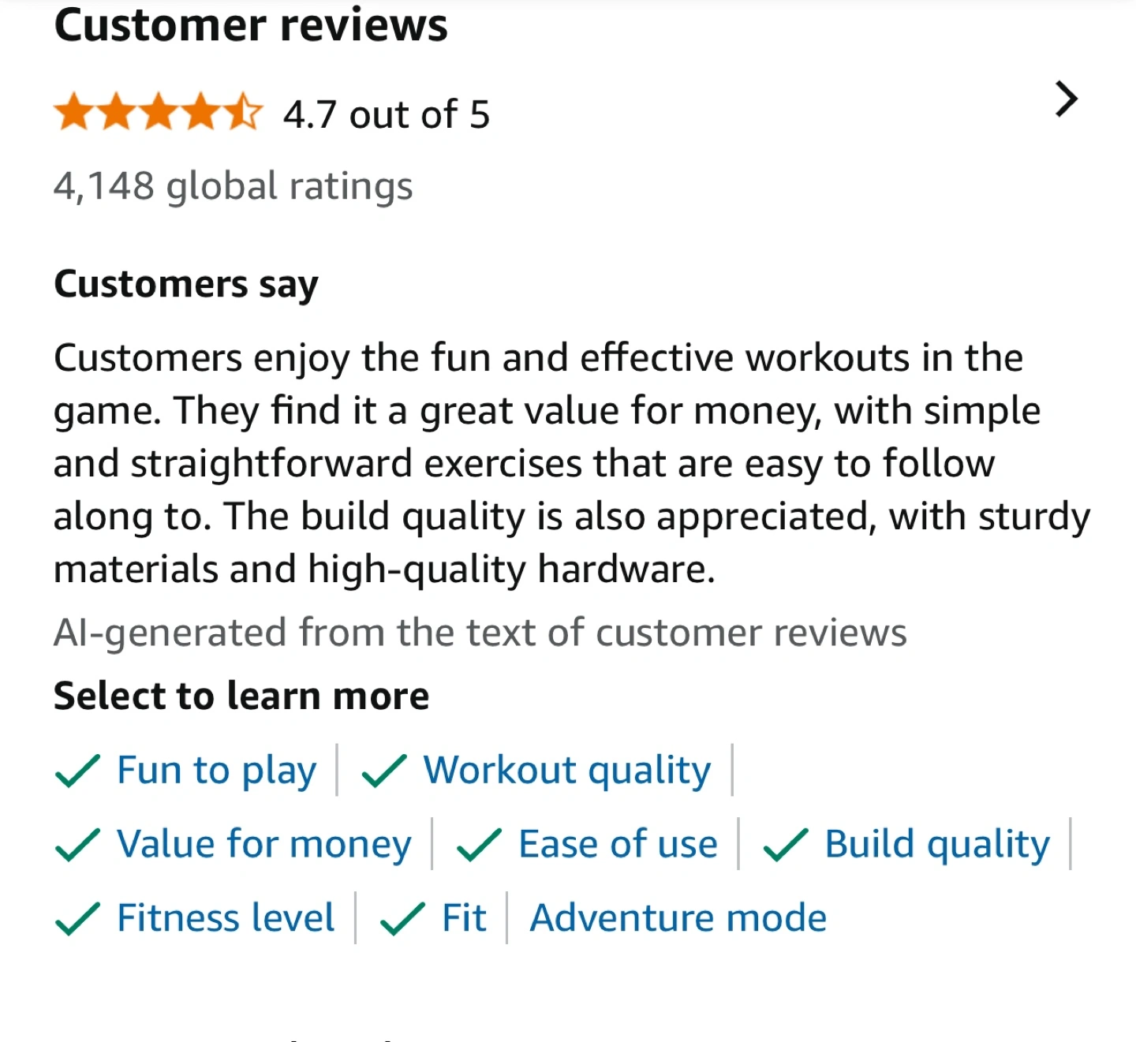
Task: Click the checkmark next to Workout quality
Action: tap(383, 771)
